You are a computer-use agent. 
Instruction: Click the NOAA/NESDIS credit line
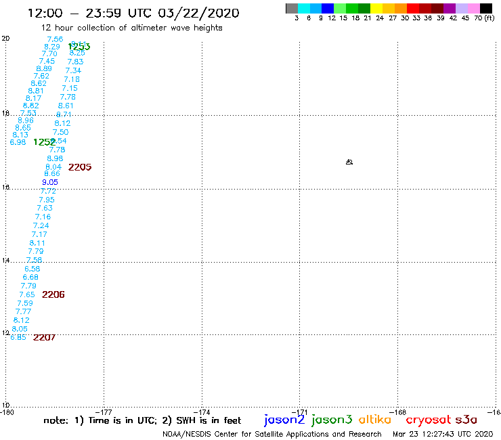(272, 434)
